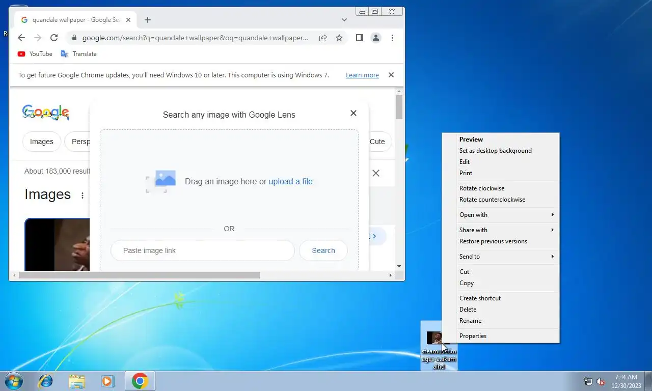
Task: Click muted volume tray icon
Action: point(601,381)
